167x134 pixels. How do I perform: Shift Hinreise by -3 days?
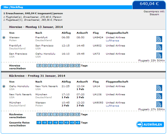pyautogui.click(x=45, y=66)
